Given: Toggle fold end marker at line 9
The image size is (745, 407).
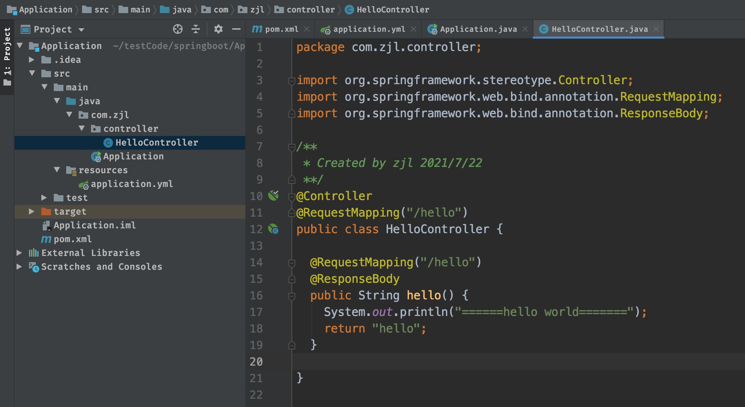Looking at the screenshot, I should 292,179.
